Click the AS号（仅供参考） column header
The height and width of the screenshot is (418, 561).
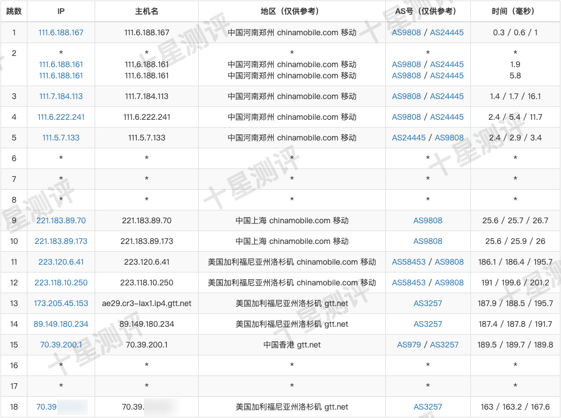pos(428,11)
